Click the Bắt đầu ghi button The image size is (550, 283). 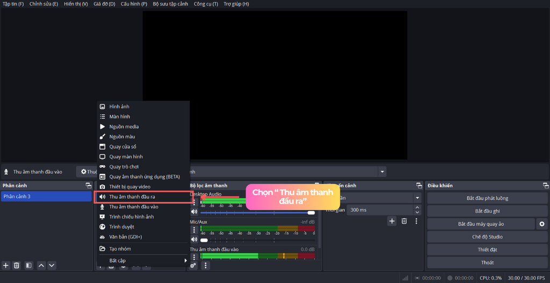[x=487, y=211]
